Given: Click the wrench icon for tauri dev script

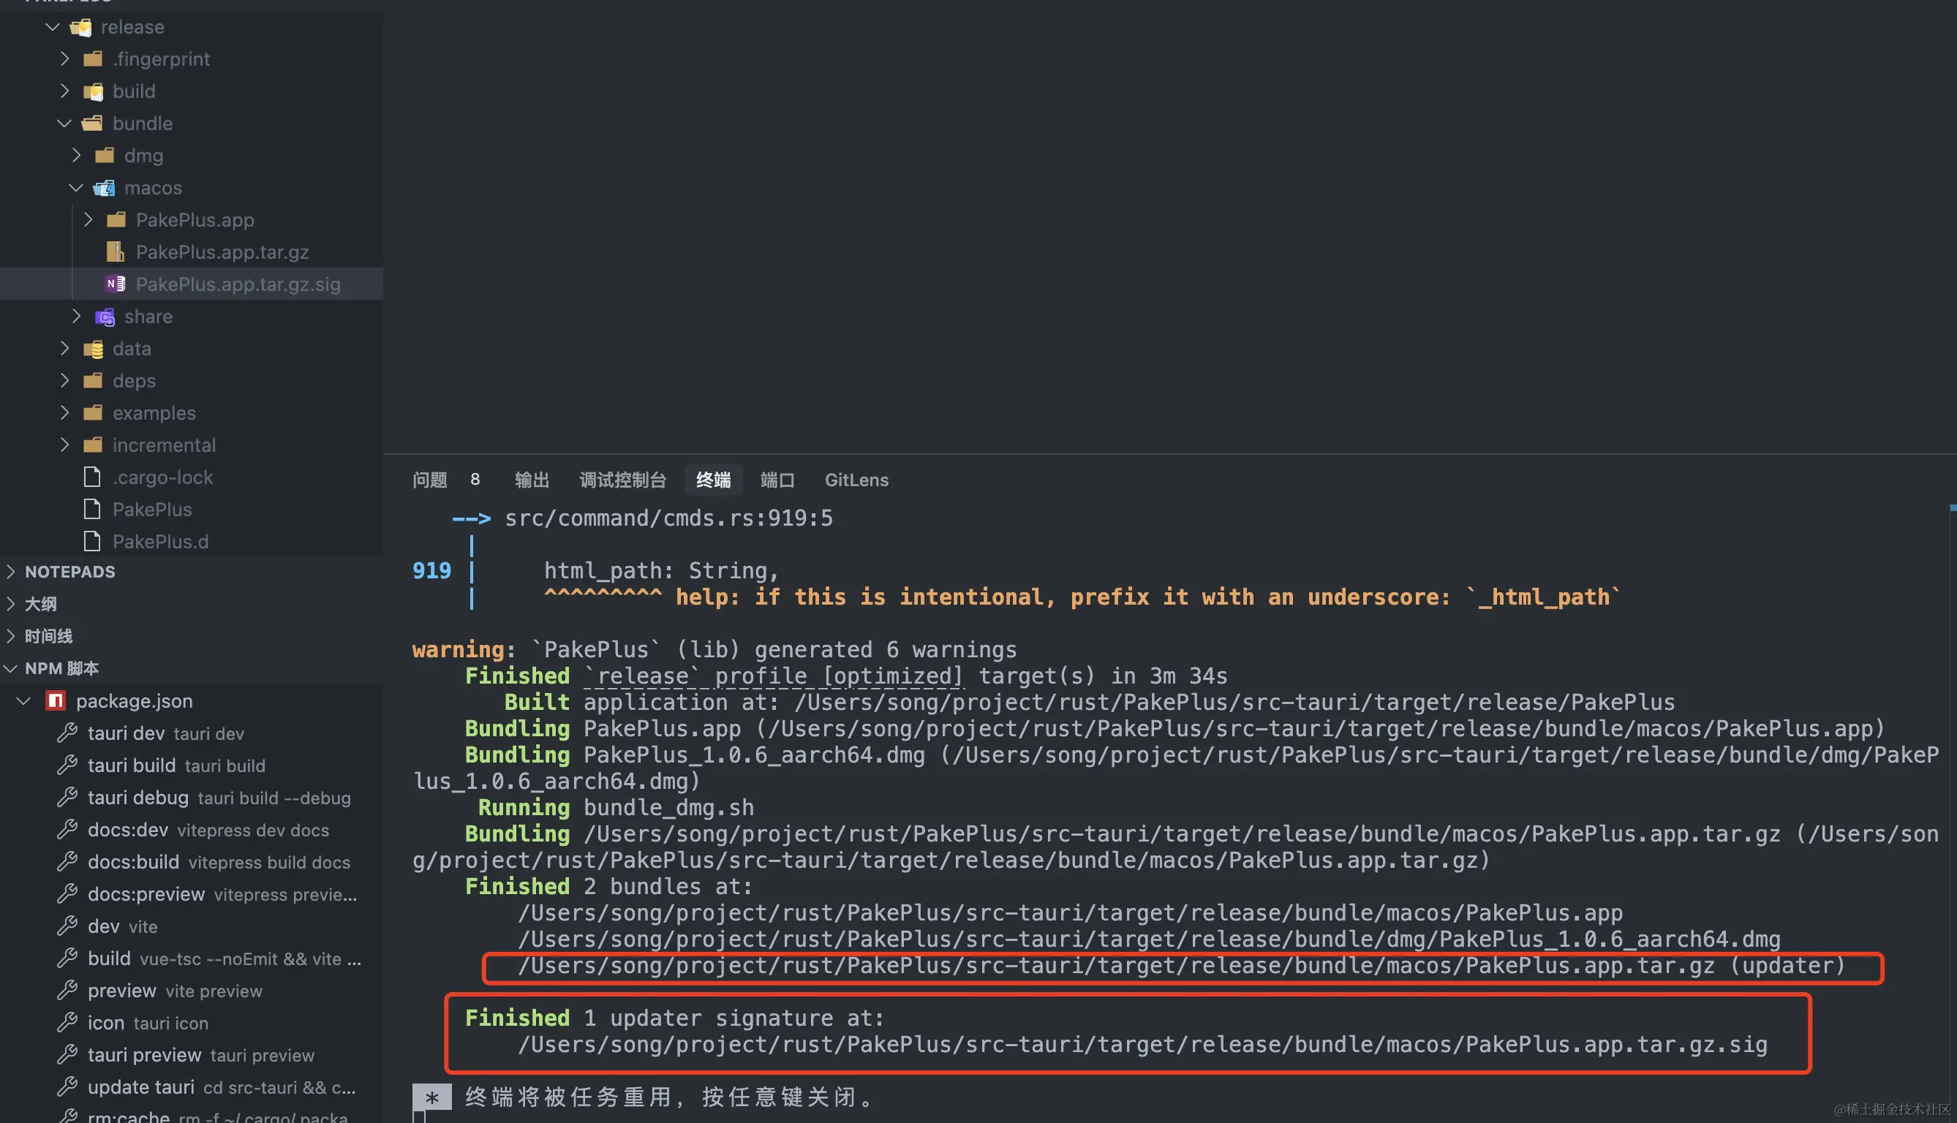Looking at the screenshot, I should (x=67, y=733).
